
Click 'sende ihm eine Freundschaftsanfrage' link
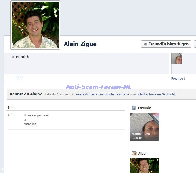coord(102,94)
